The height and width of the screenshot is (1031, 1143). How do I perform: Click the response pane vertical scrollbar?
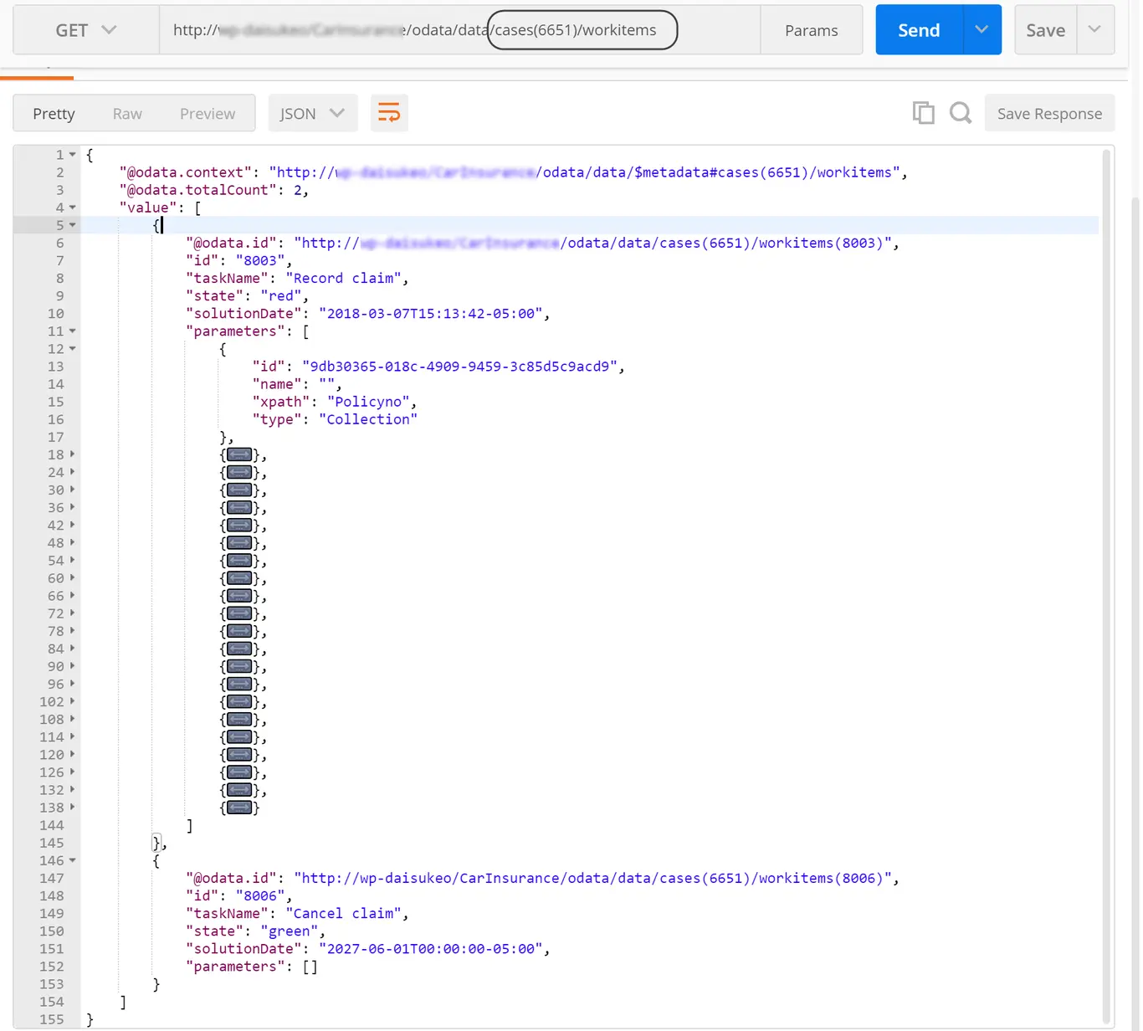1108,586
